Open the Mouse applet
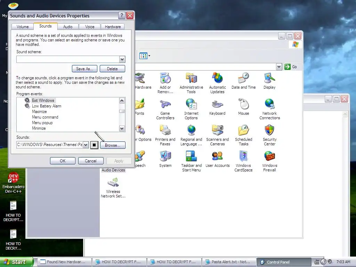This screenshot has width=356, height=267. click(243, 107)
